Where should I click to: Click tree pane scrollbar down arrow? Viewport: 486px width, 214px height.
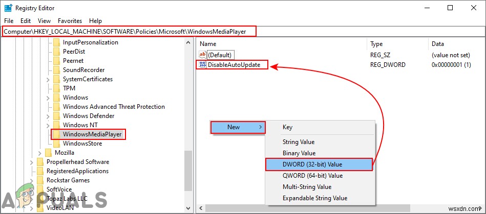(188, 208)
